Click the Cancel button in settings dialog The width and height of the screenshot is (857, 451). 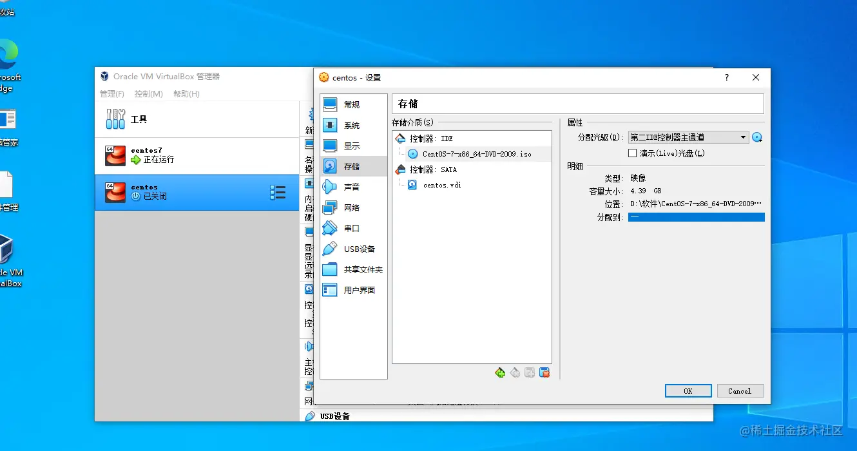coord(740,391)
